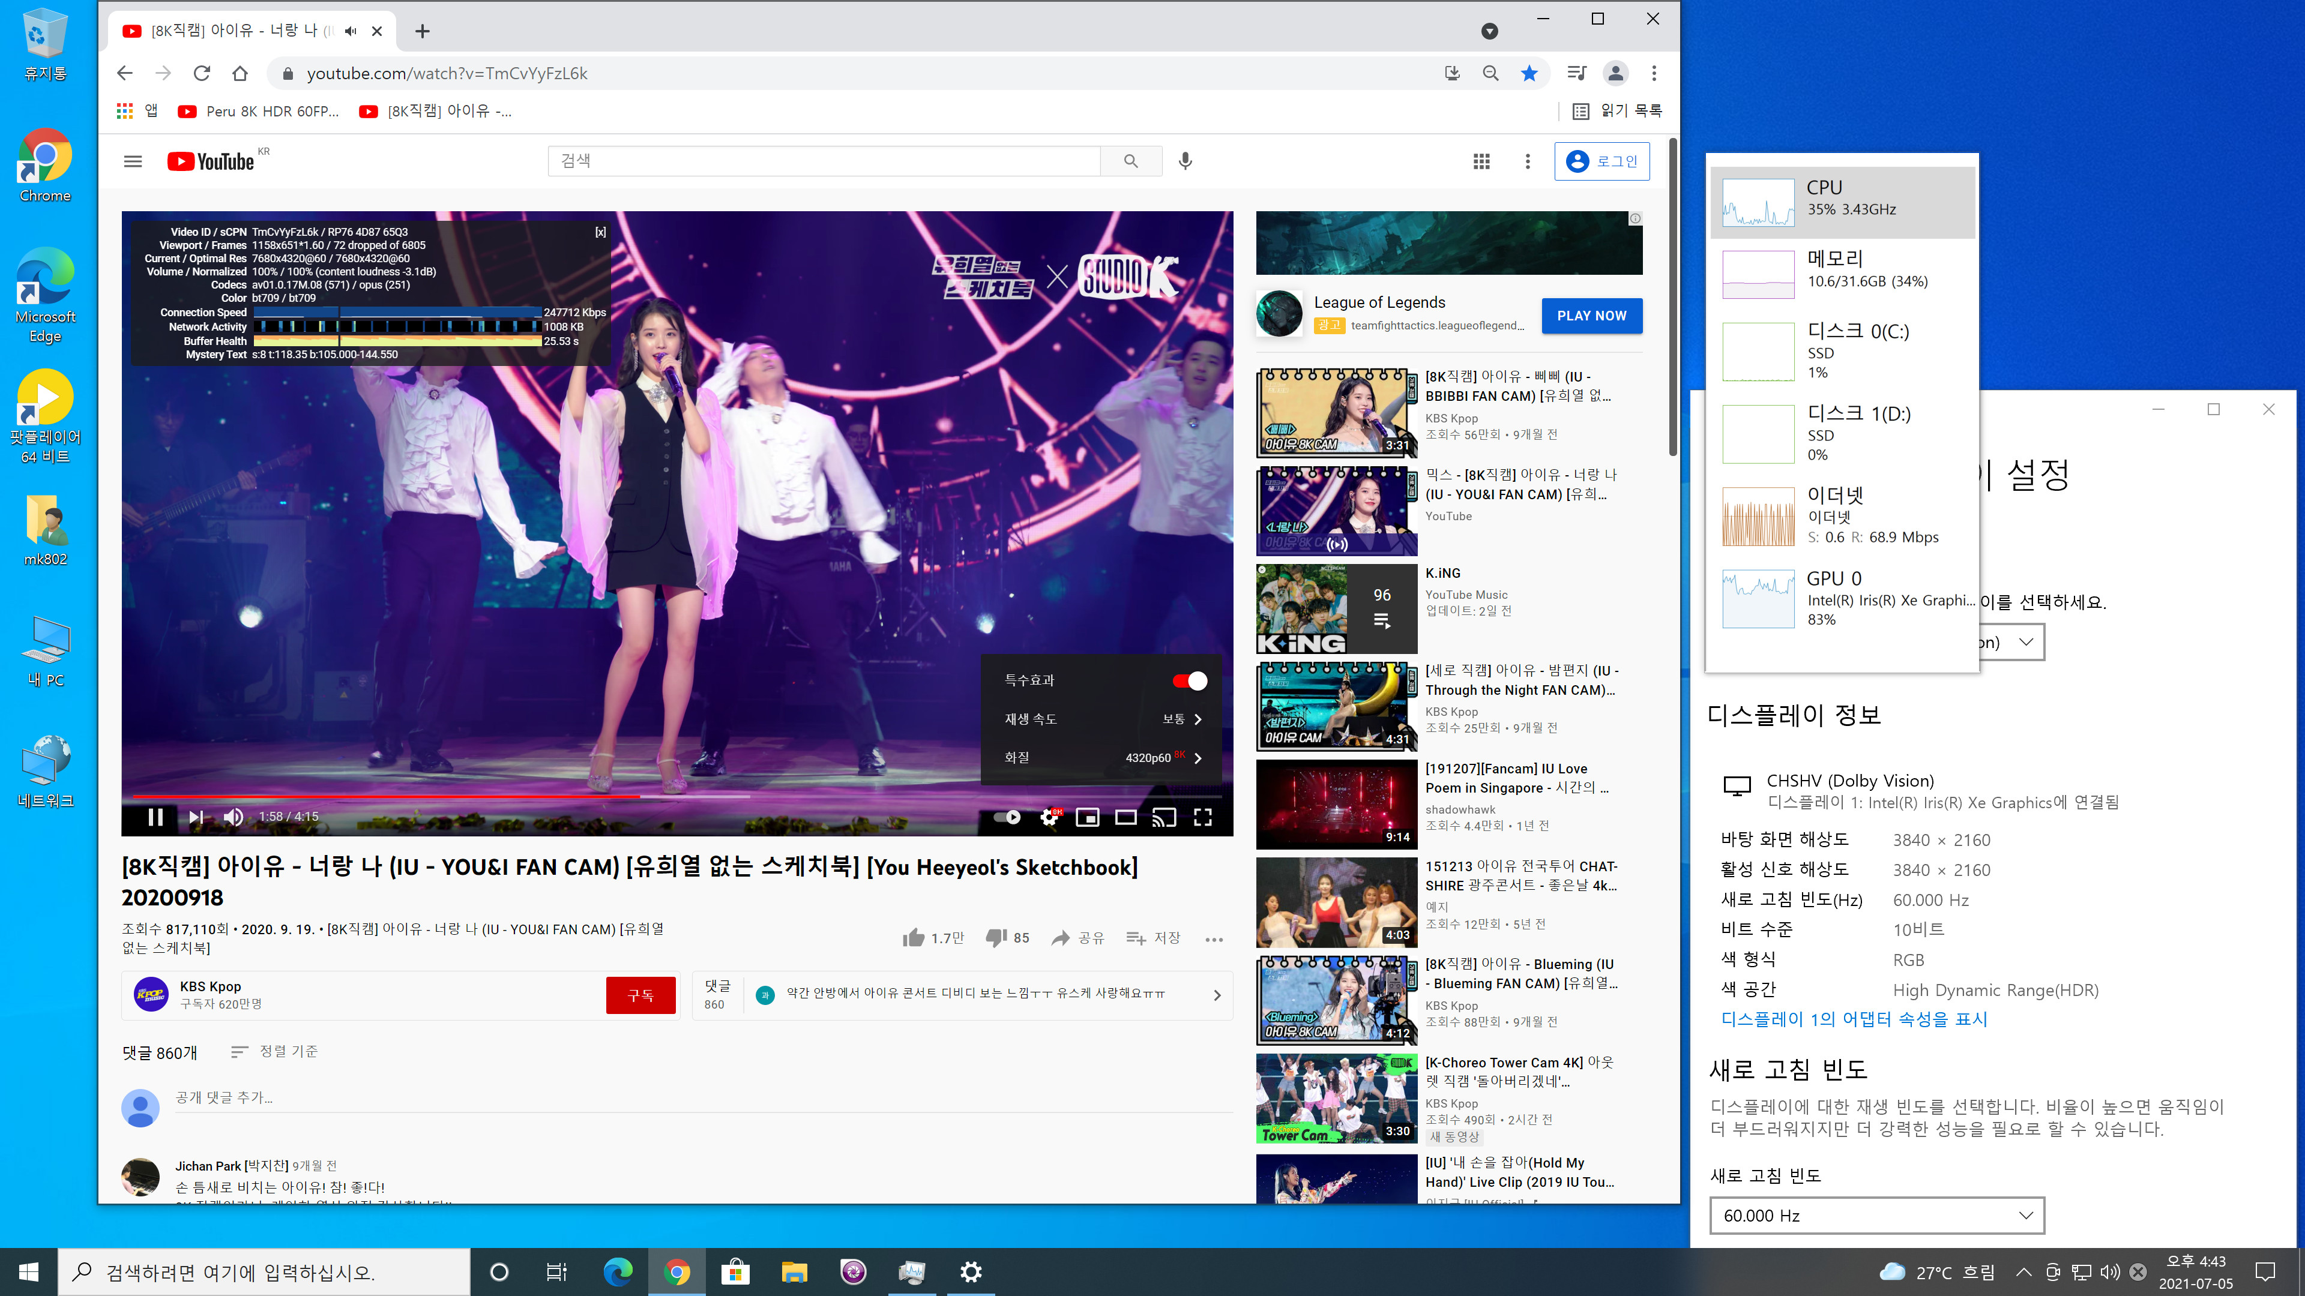Open 디스플레이 1의 어댑터 속성을 표시 link
Viewport: 2305px width, 1296px height.
(x=1854, y=1019)
